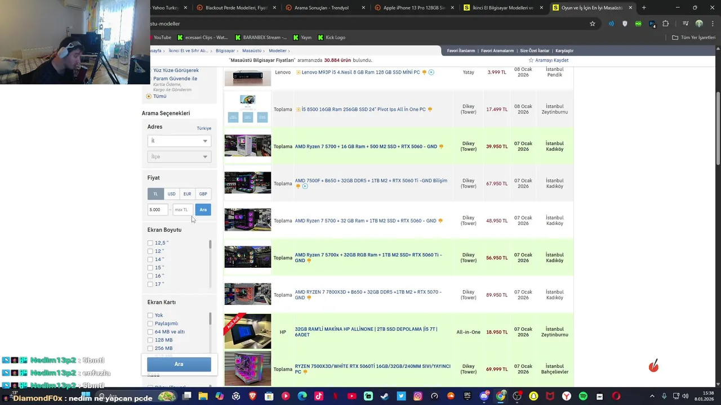Open Favori İlanlarım link

coord(461,51)
